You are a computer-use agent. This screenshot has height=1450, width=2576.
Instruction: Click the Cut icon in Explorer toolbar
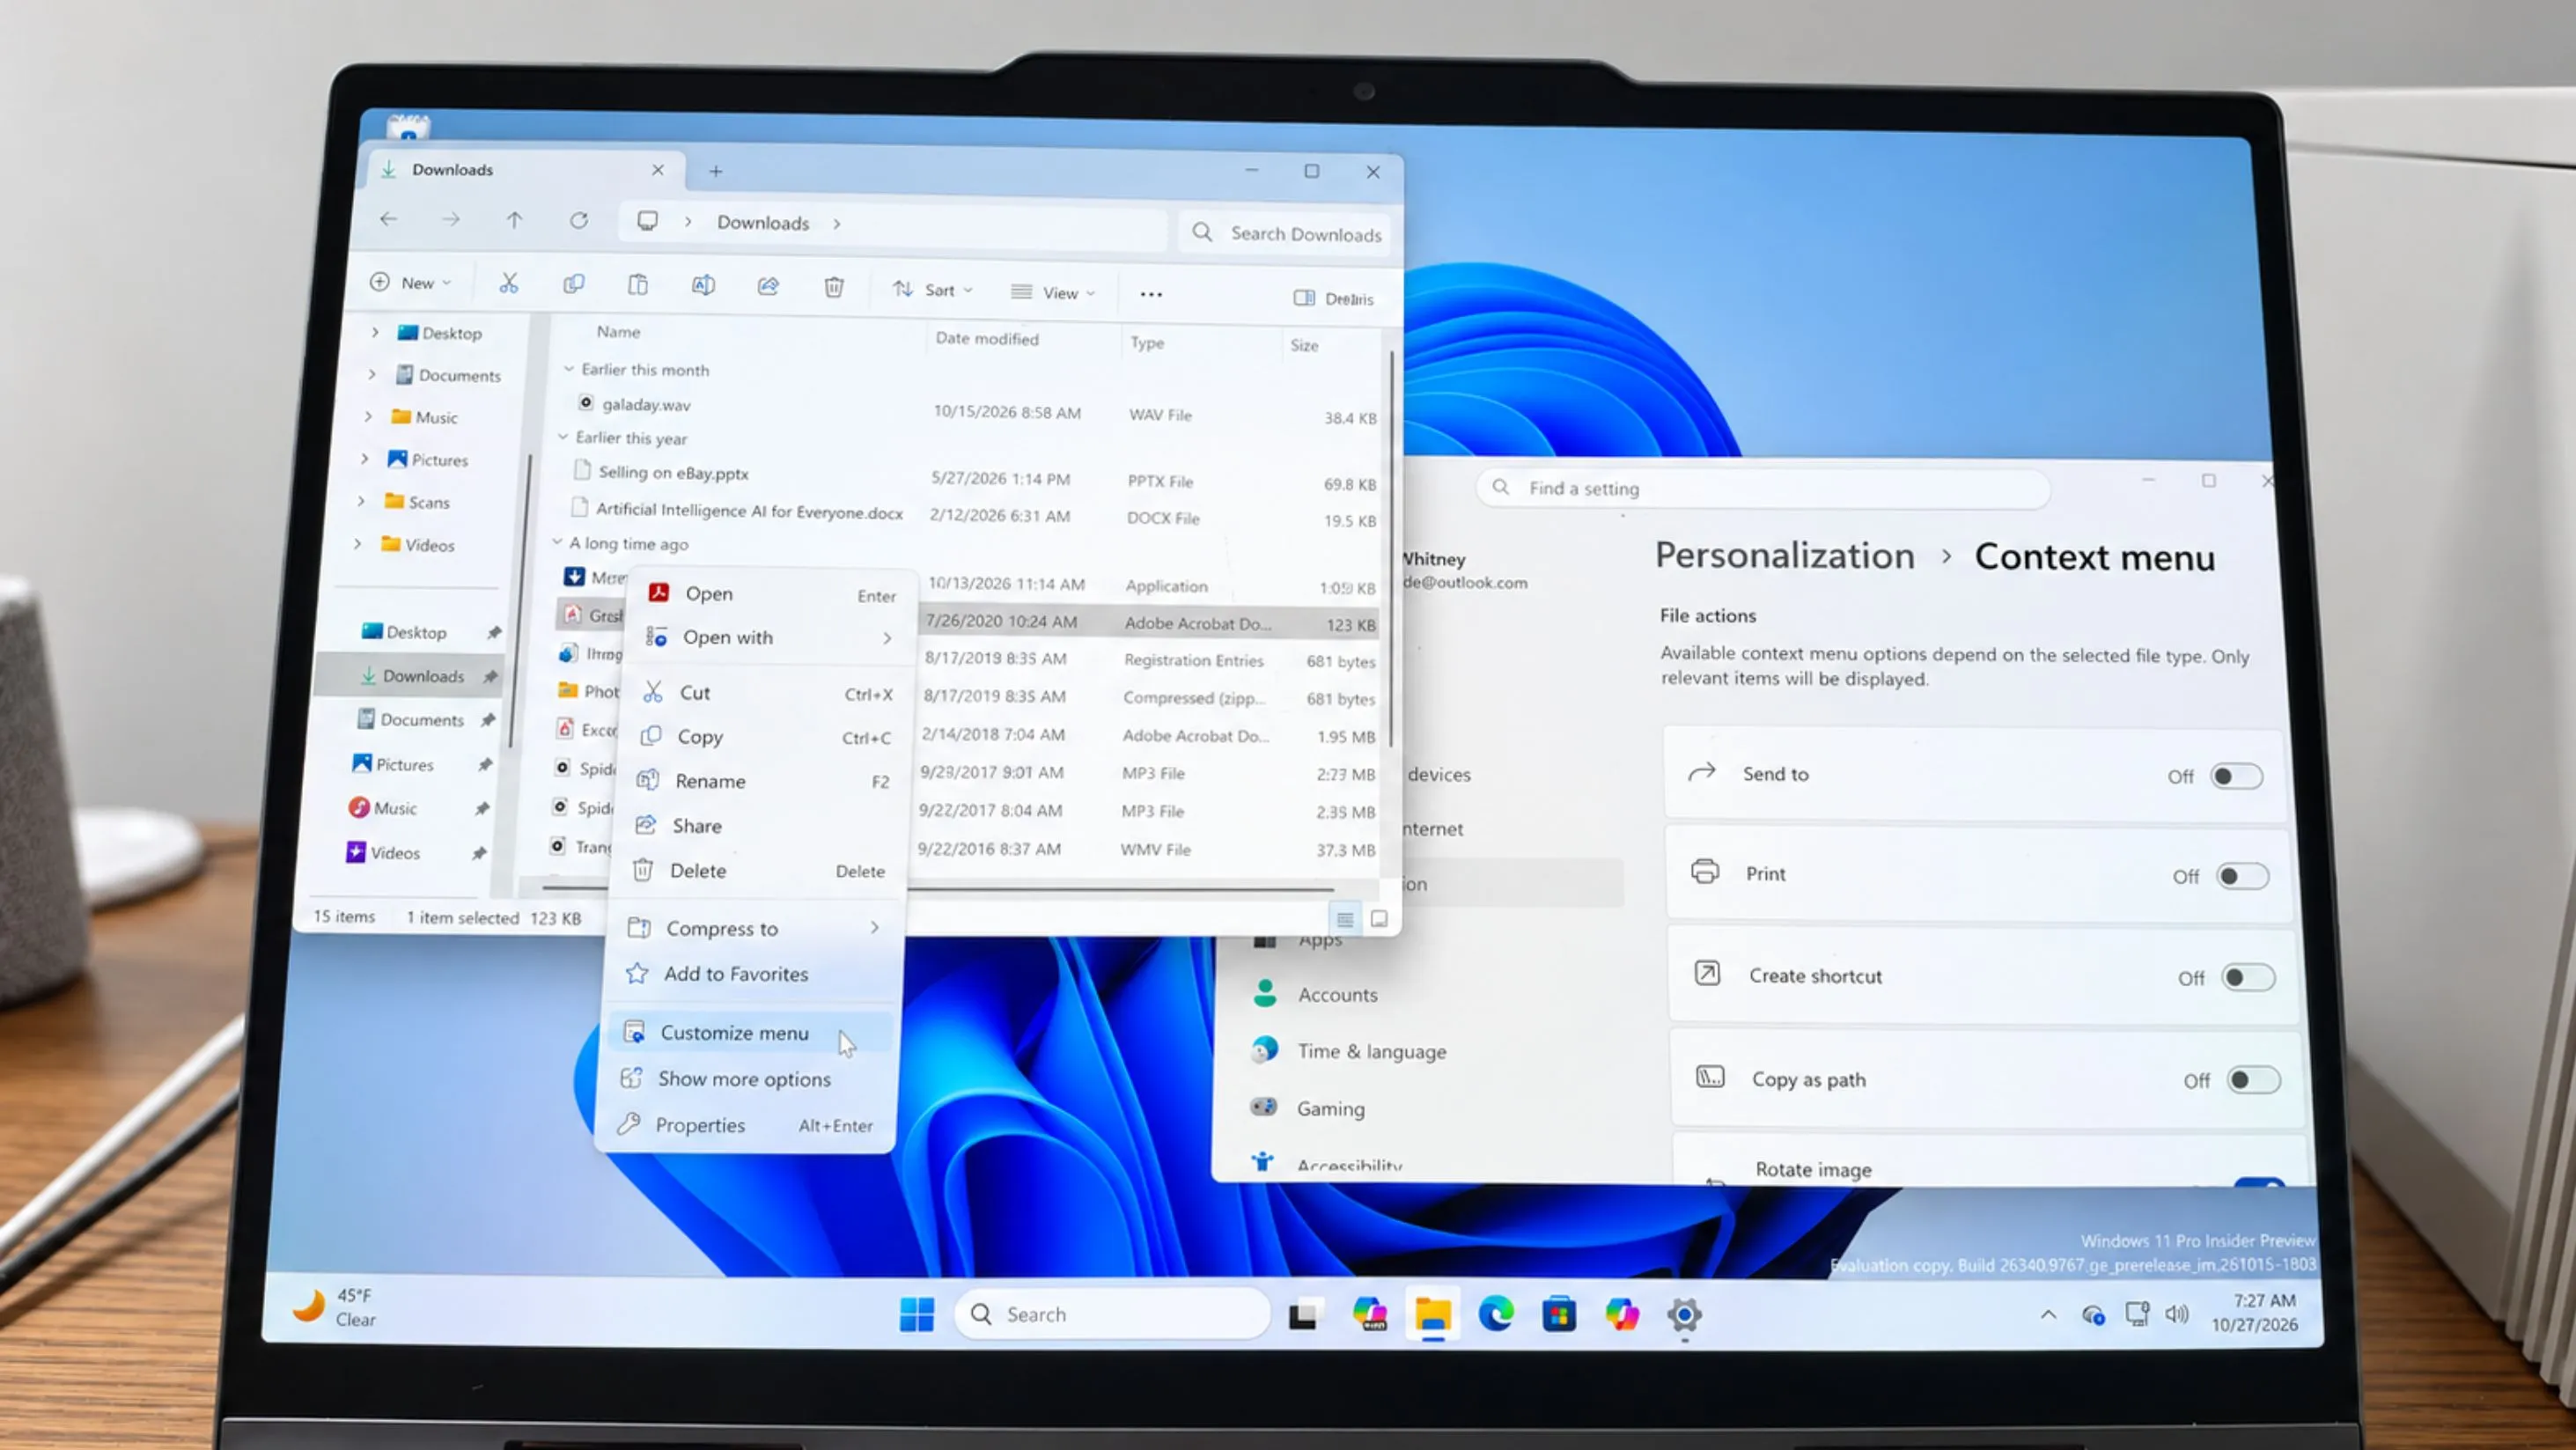tap(509, 284)
